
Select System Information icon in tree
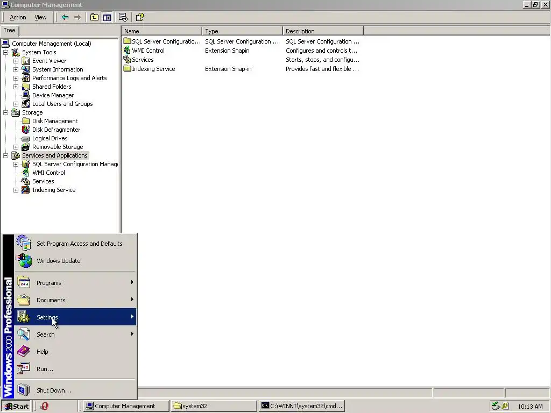[26, 69]
